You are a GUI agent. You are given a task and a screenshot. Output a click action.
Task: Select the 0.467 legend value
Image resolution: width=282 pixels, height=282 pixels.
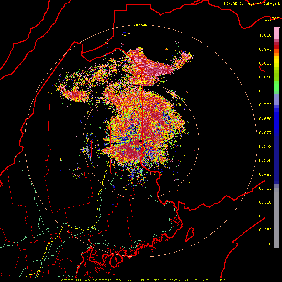pos(265,175)
